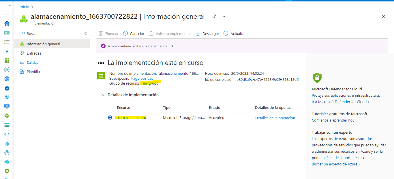Collapse the left menu using the double chevron
Viewport: 394px width, 179px height.
pyautogui.click(x=86, y=33)
